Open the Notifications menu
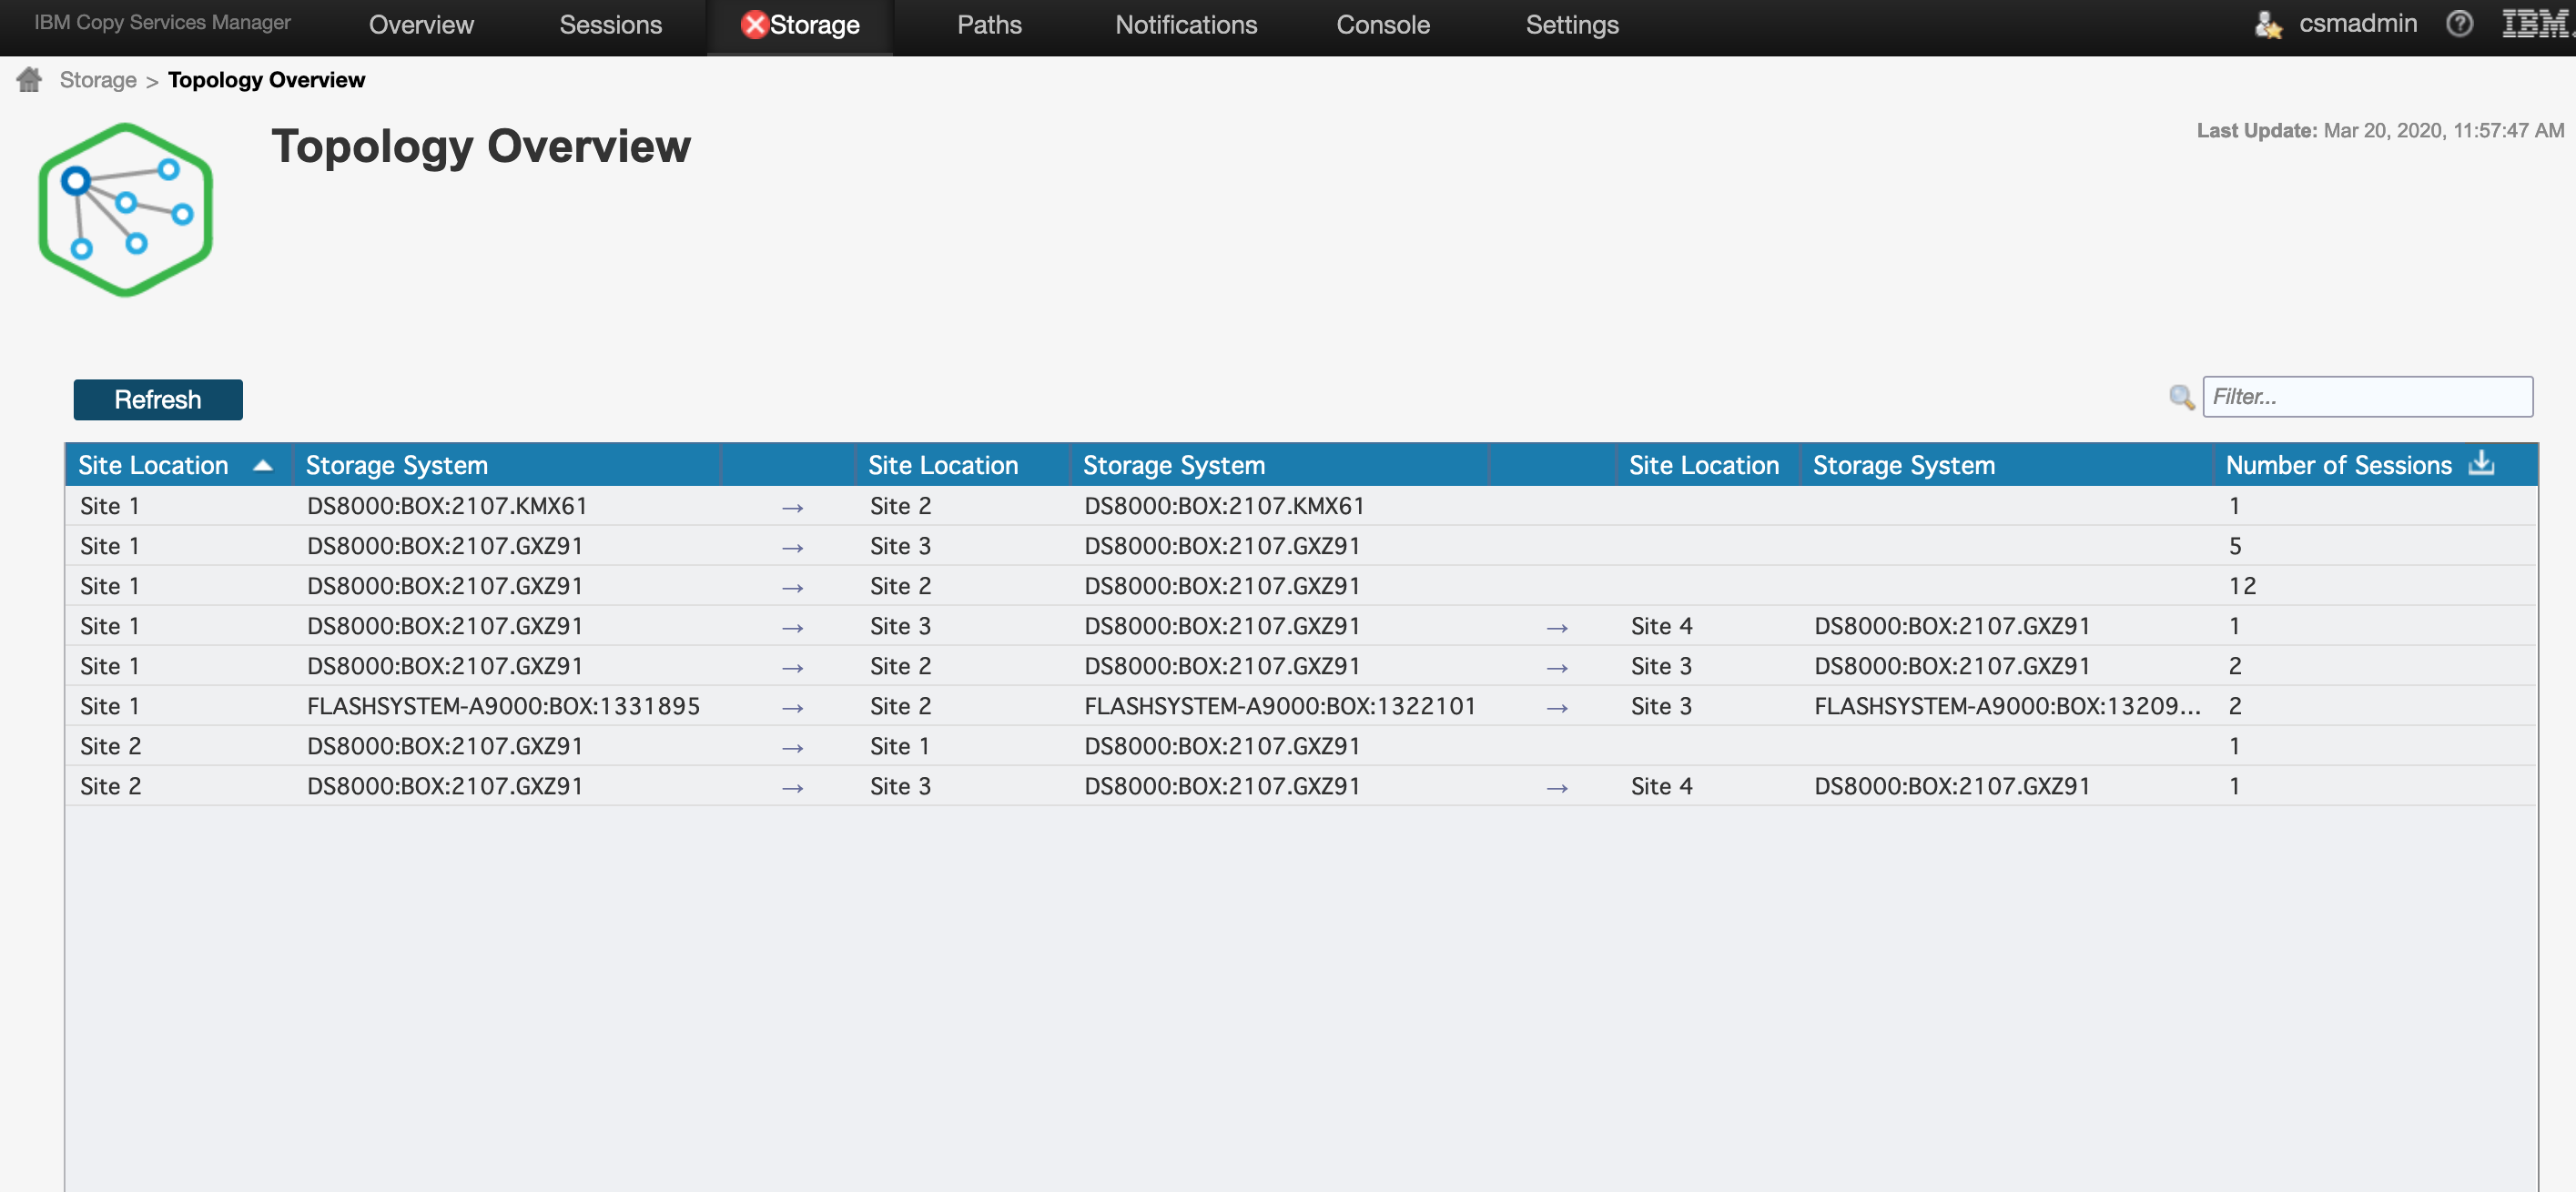 pyautogui.click(x=1186, y=25)
